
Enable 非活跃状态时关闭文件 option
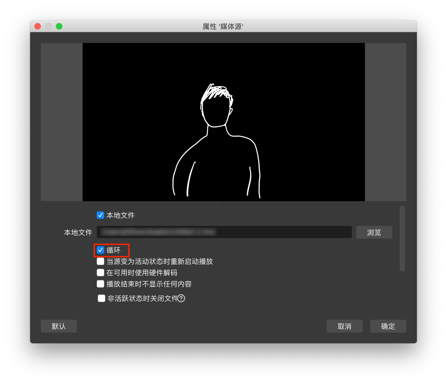point(101,298)
